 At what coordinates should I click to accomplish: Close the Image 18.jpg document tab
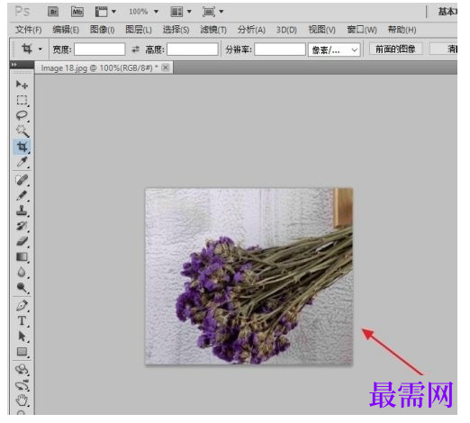click(166, 67)
